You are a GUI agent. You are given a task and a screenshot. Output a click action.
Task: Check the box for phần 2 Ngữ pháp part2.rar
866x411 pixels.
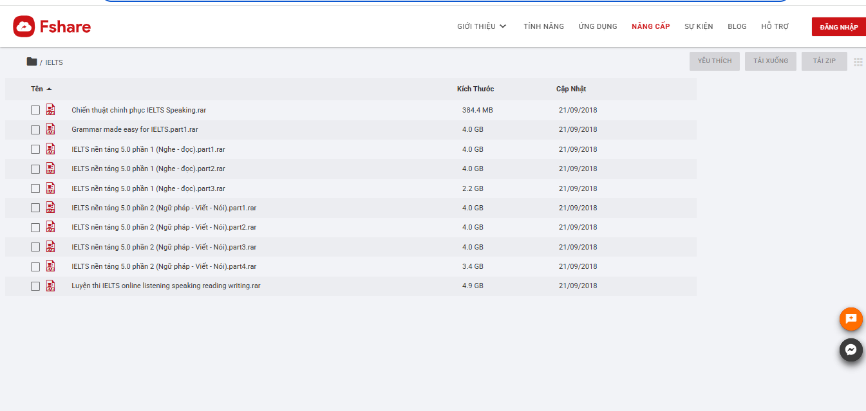35,228
